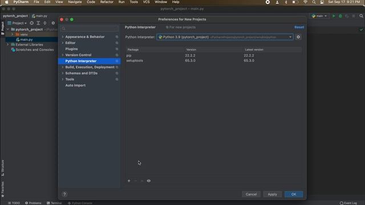Expand the venv folder in project tree
Viewport: 365px width, 205px height.
pyautogui.click(x=12, y=34)
